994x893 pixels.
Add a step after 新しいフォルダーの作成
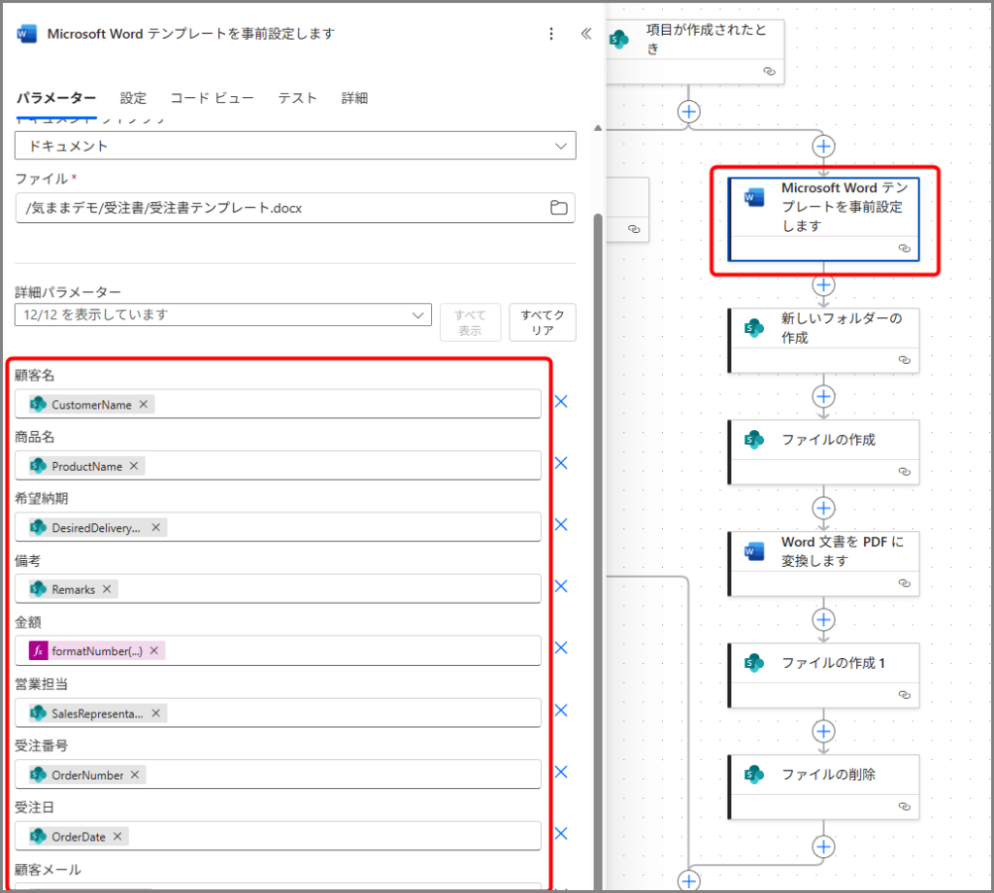tap(823, 396)
